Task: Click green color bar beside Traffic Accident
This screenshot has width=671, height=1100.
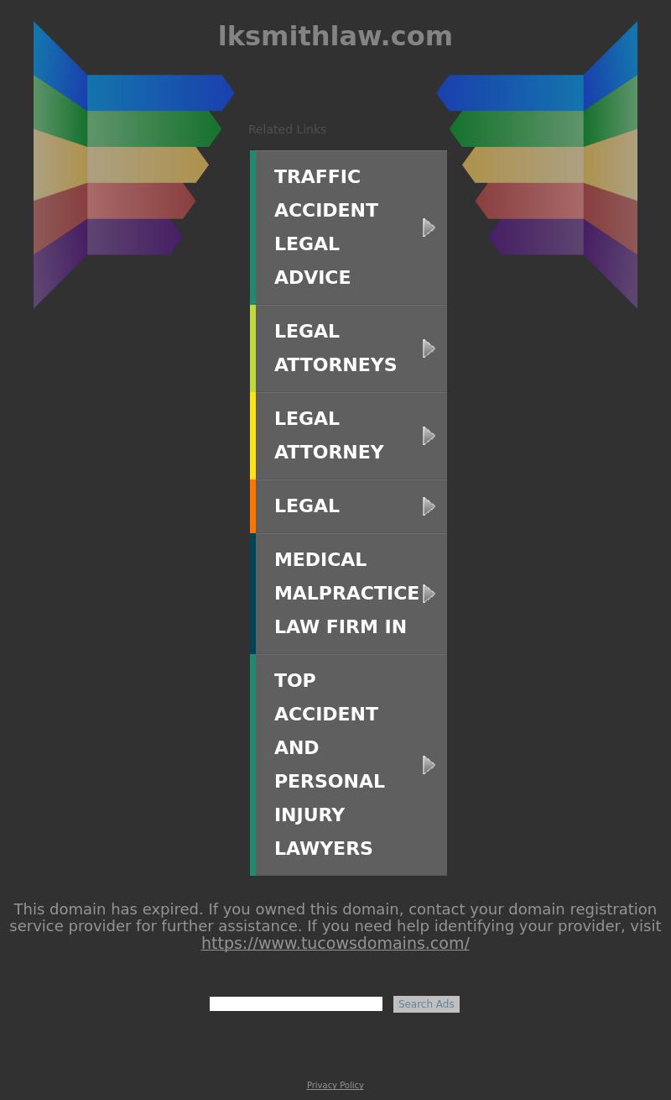Action: click(x=253, y=228)
